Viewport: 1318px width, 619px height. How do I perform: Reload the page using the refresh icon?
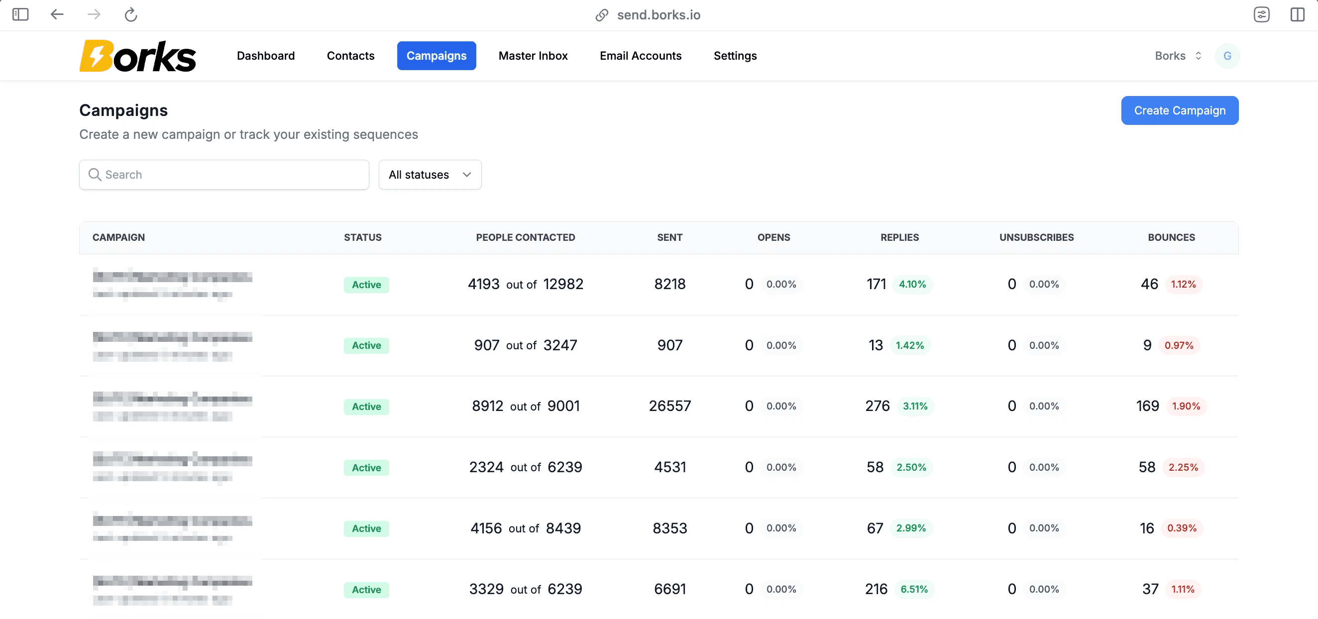coord(131,14)
